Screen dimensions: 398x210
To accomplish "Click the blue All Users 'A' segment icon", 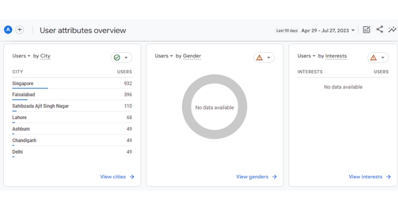I will pyautogui.click(x=8, y=30).
